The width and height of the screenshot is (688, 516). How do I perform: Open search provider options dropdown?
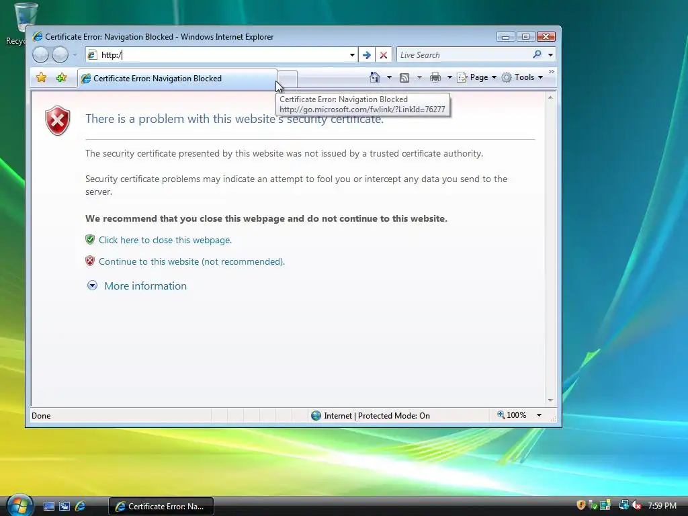point(550,55)
